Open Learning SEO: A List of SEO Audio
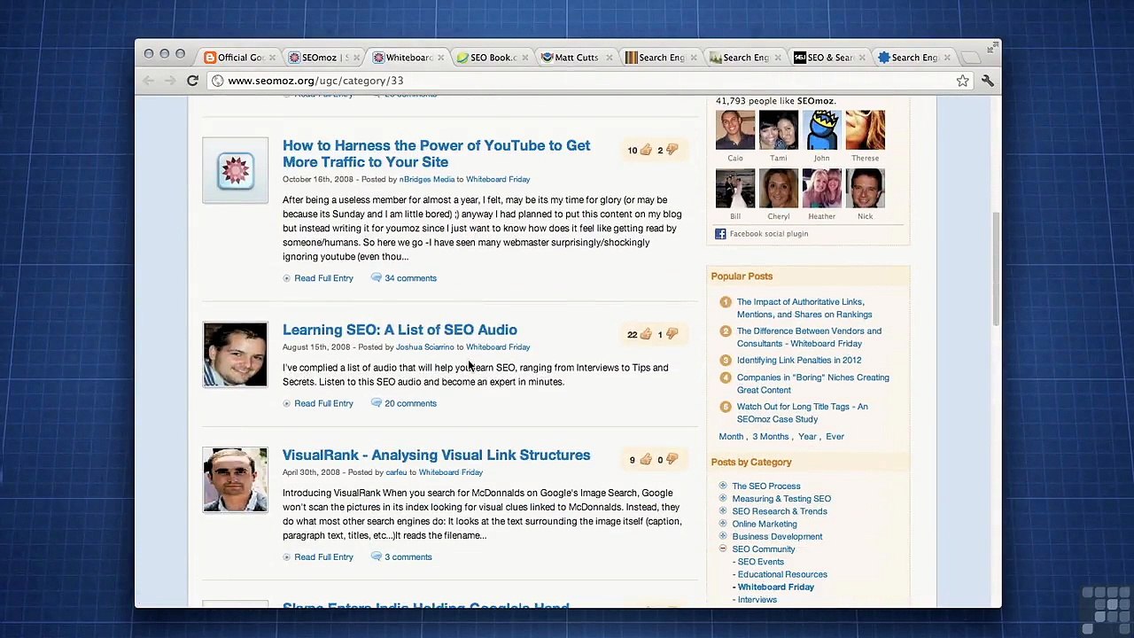The width and height of the screenshot is (1134, 638). (x=400, y=330)
